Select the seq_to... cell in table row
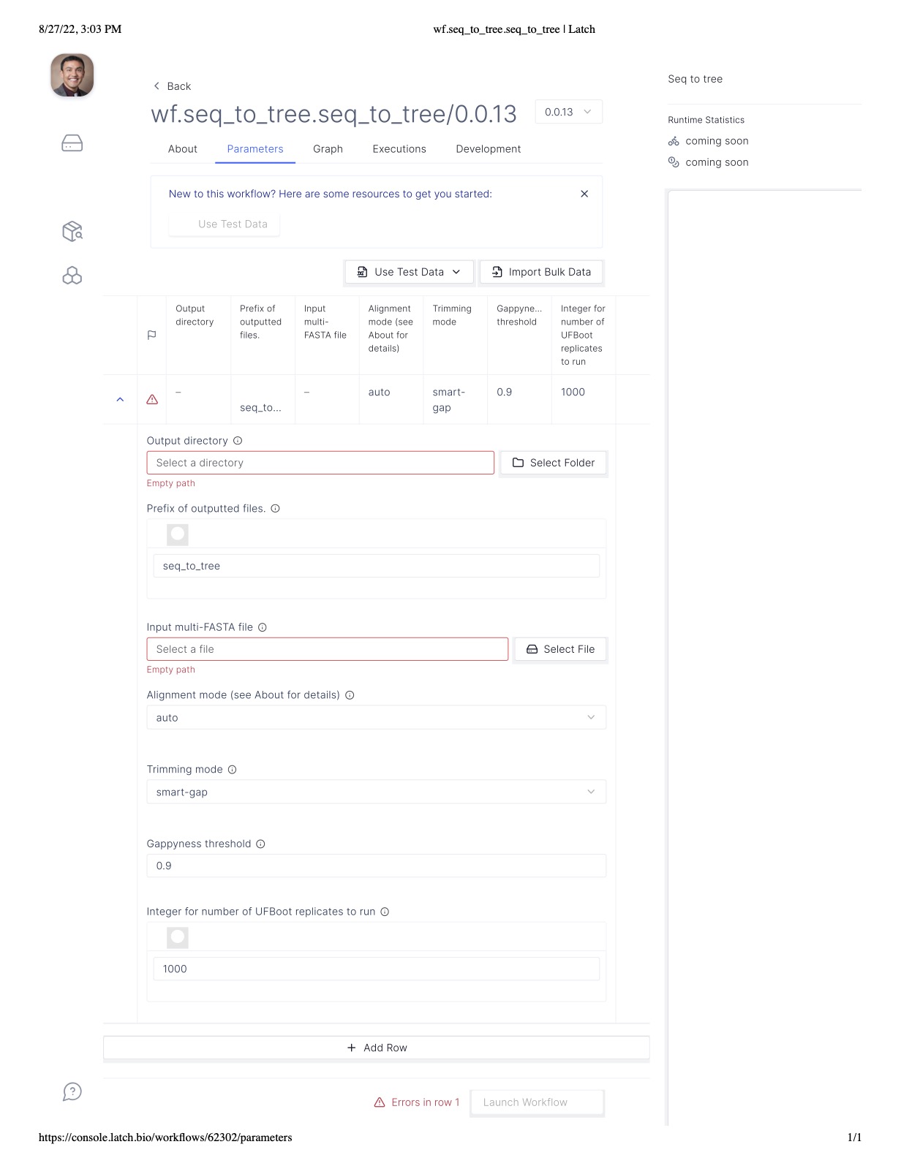Screen dimensions: 901x1166 [x=263, y=399]
